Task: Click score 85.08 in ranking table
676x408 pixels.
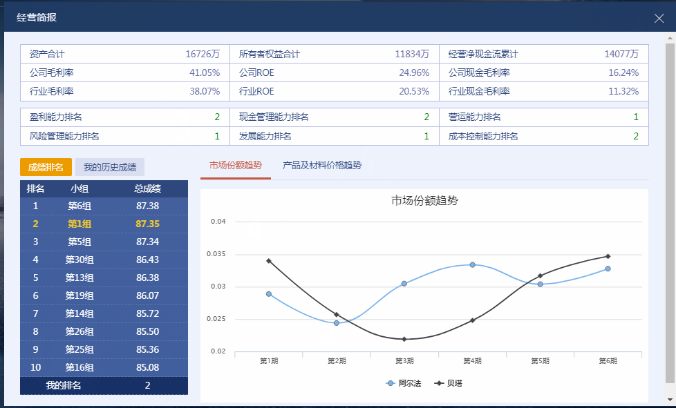Action: pos(147,367)
